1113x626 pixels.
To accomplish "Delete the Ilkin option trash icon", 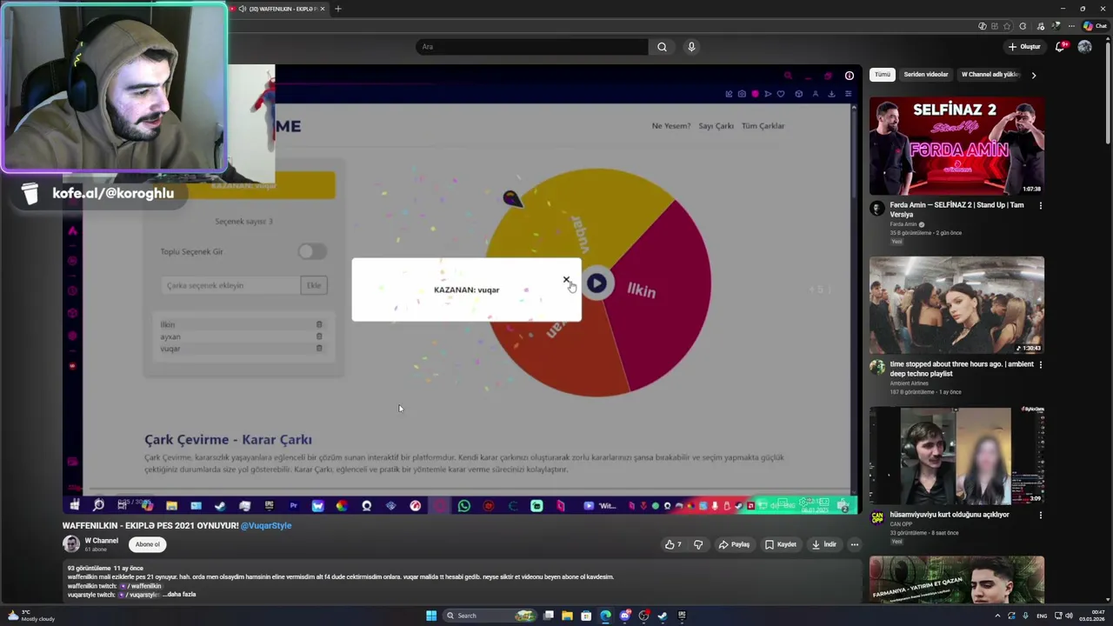I will point(319,324).
